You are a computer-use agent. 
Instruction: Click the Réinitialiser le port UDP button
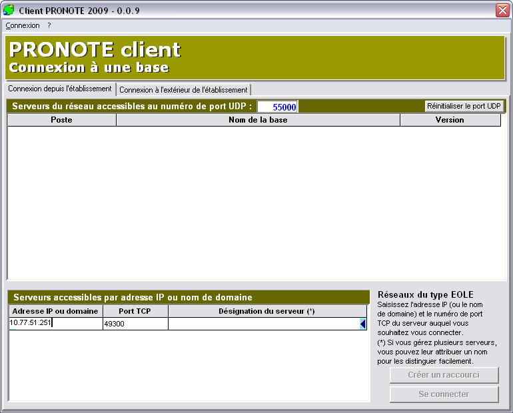coord(464,106)
